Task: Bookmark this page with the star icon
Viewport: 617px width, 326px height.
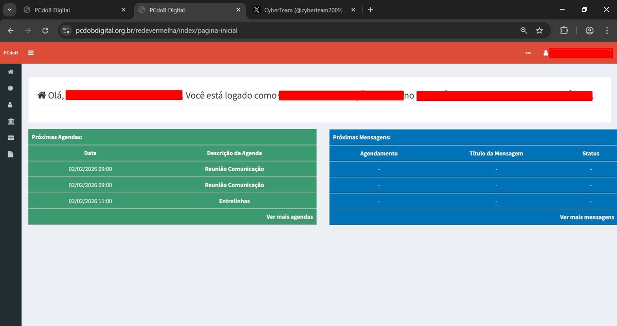Action: point(539,30)
